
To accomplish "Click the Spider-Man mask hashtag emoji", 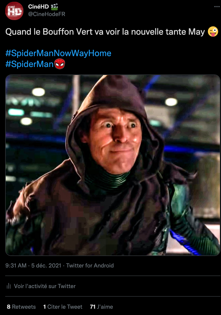I will [60, 64].
